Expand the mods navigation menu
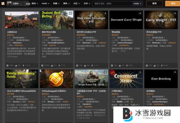 point(45,4)
